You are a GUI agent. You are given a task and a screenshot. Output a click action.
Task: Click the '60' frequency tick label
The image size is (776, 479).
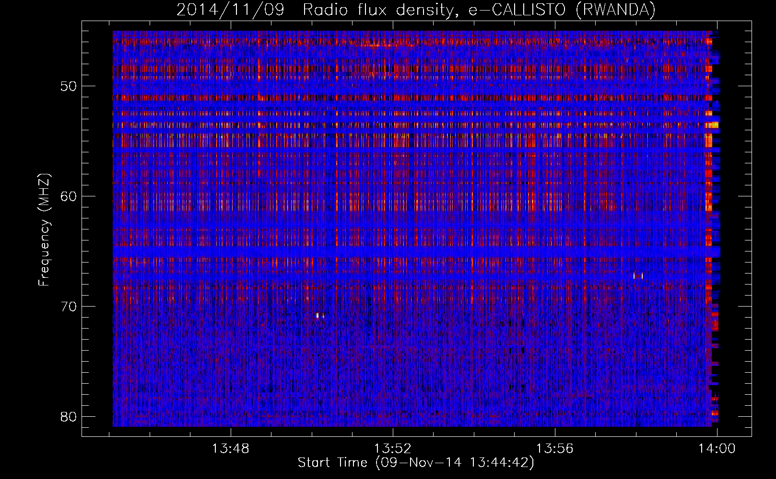(x=69, y=196)
